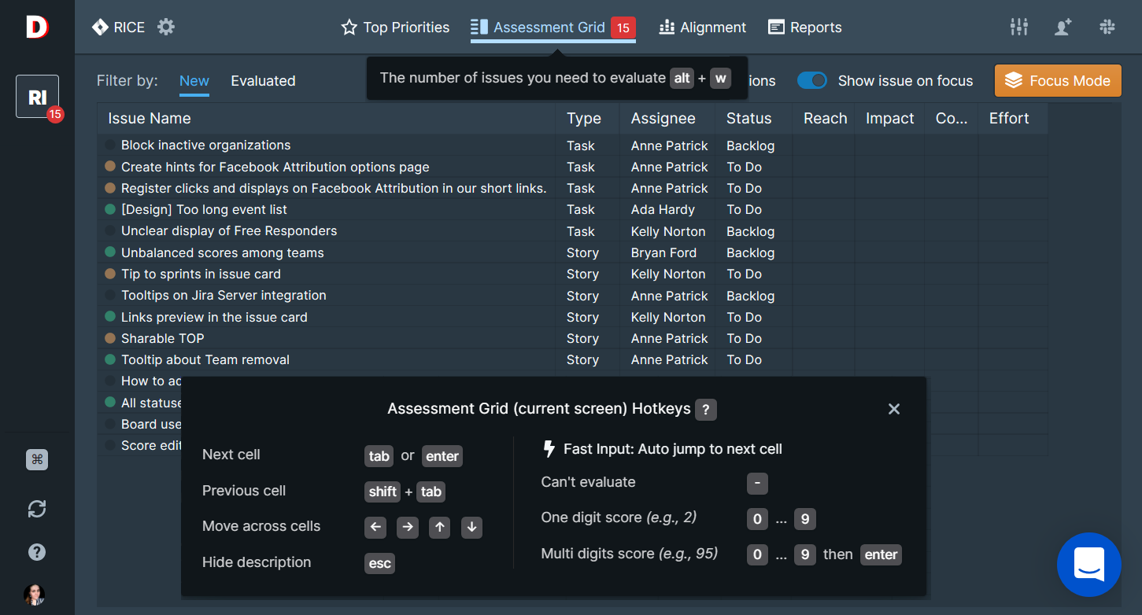1142x615 pixels.
Task: Open the user profile avatar
Action: (34, 595)
